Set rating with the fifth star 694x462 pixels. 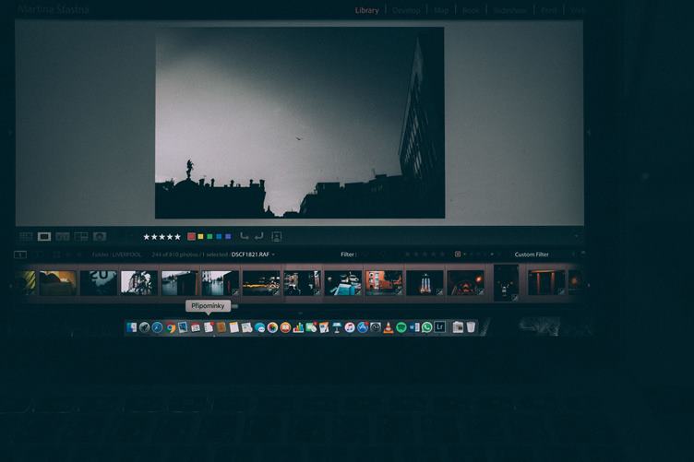tap(177, 237)
